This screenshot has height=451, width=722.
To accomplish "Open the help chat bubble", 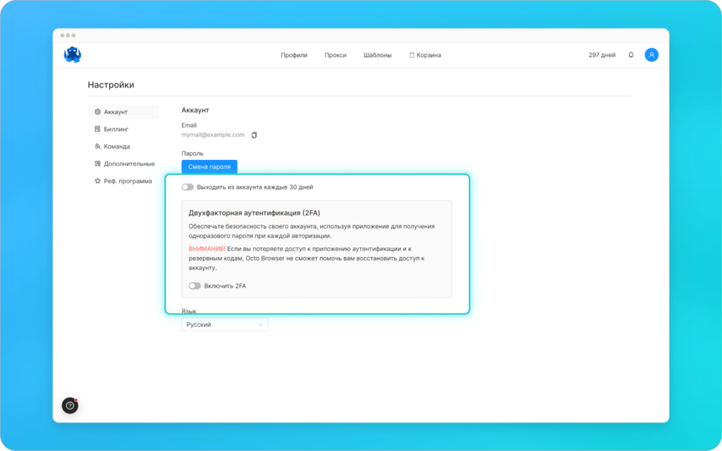I will [x=70, y=405].
